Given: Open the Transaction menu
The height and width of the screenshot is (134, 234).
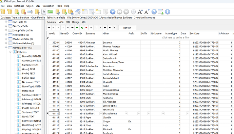Looking at the screenshot, I should tap(48, 6).
